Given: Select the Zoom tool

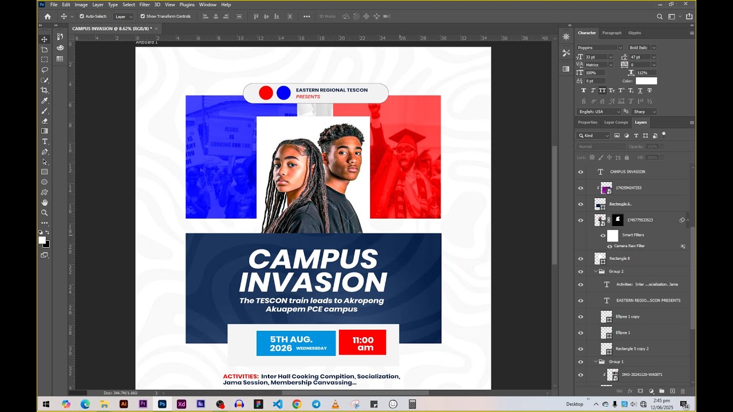Looking at the screenshot, I should [x=44, y=213].
